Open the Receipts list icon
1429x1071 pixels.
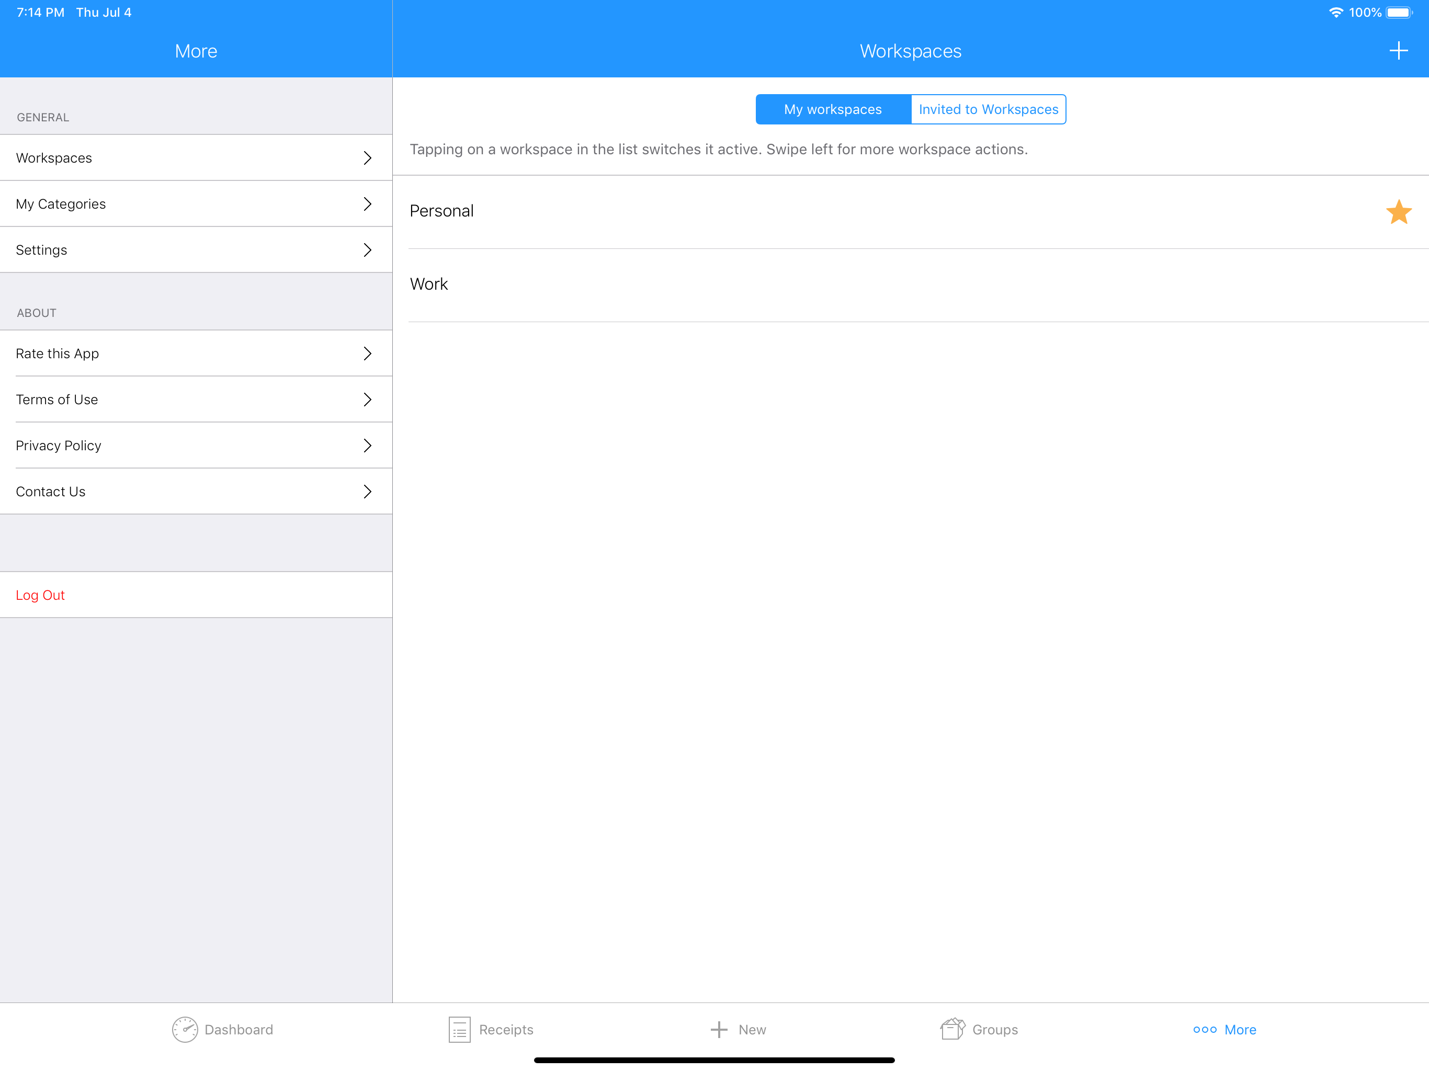(459, 1029)
